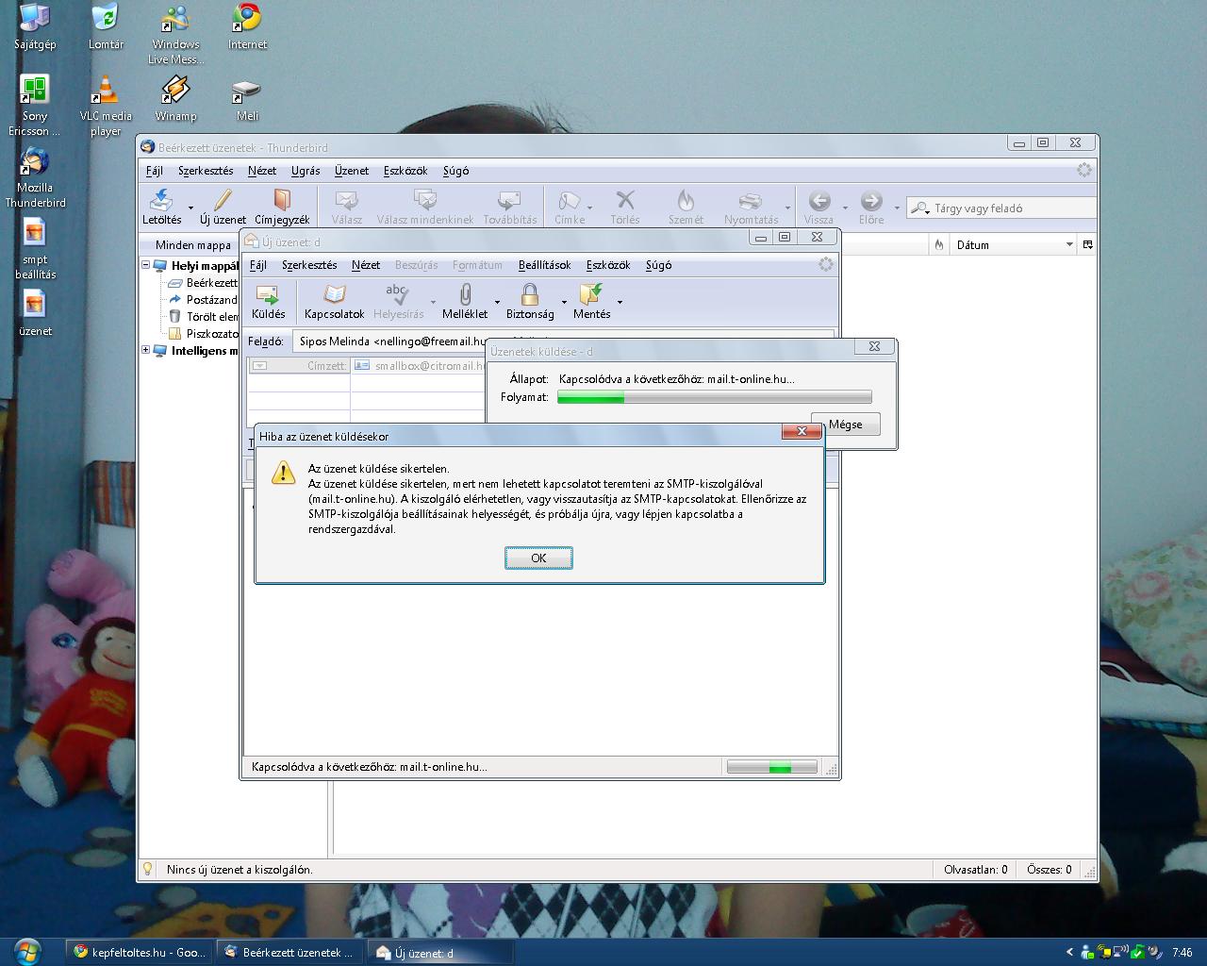This screenshot has height=966, width=1207.
Task: Click the Mentés save icon
Action: [591, 294]
